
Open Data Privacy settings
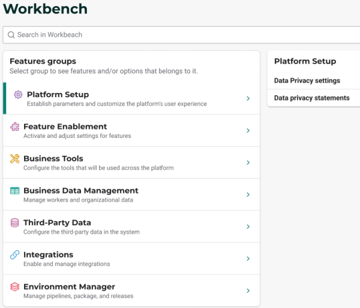(x=307, y=81)
